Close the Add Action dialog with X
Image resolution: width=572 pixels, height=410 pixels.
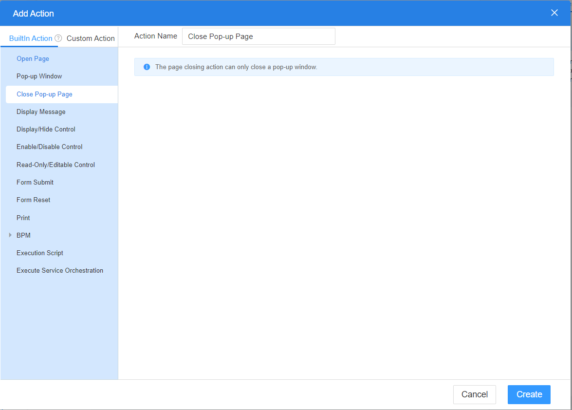pos(554,13)
